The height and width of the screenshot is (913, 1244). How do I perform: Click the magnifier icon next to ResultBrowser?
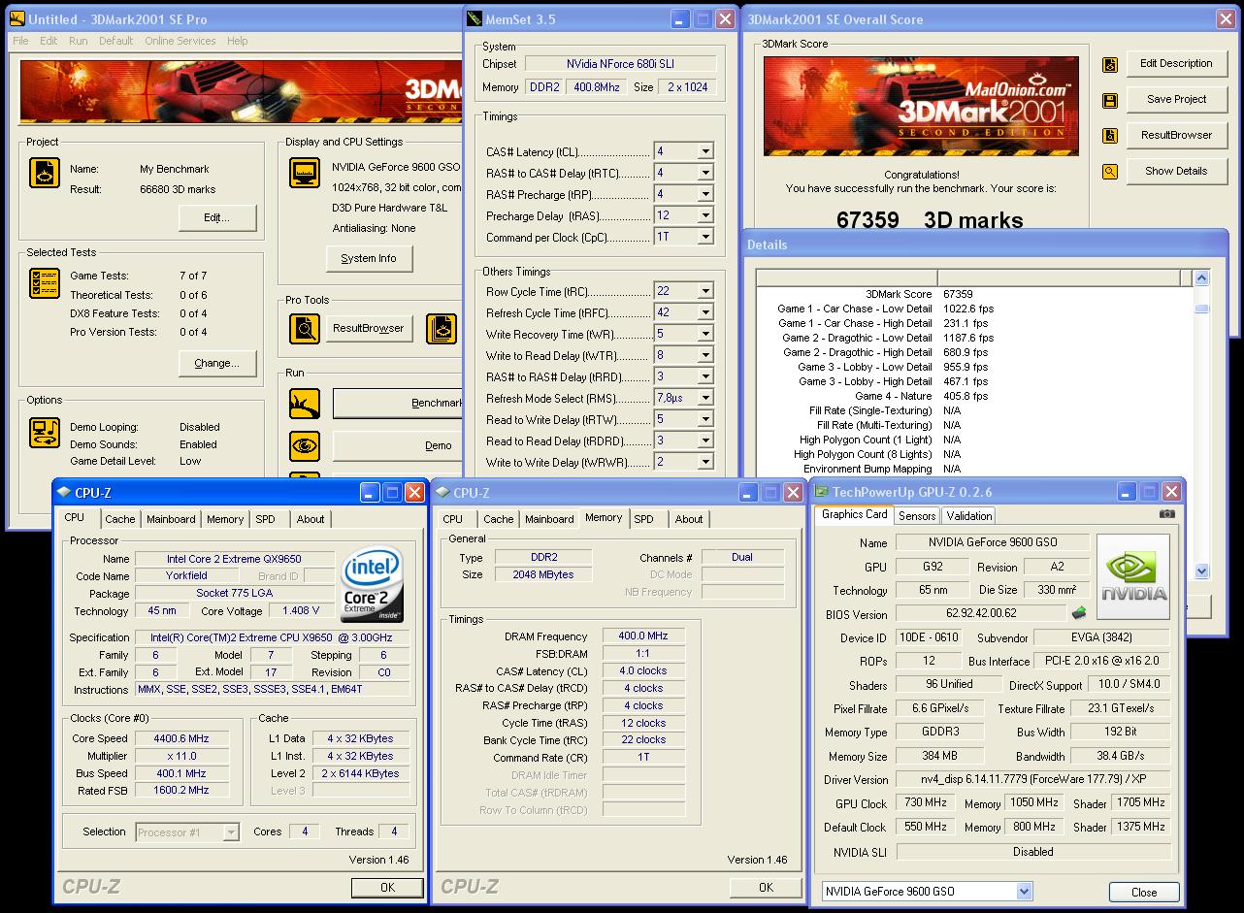point(305,329)
